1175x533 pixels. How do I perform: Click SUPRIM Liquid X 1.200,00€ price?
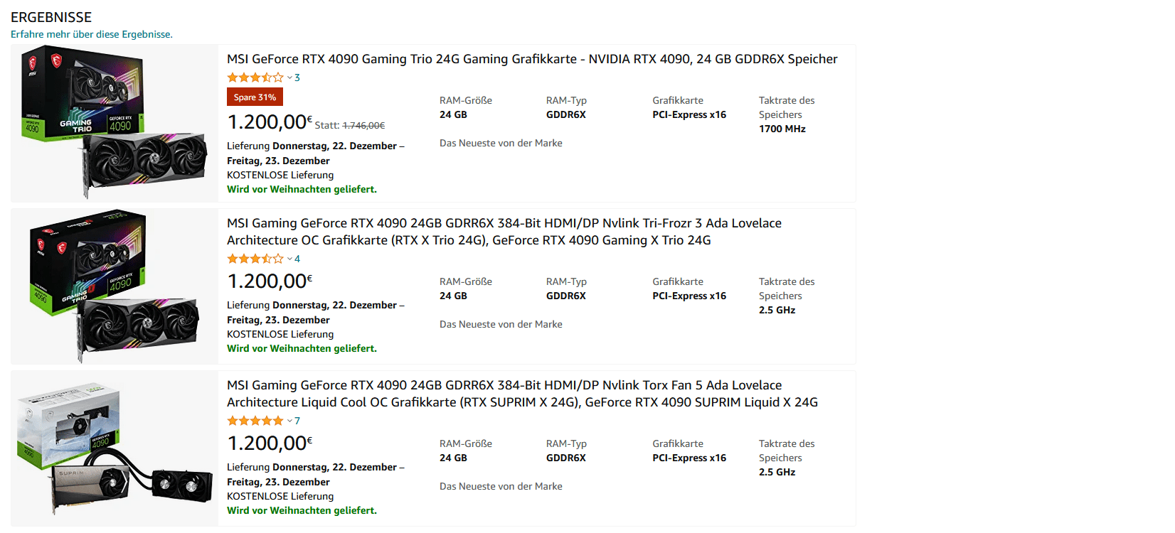pyautogui.click(x=270, y=443)
